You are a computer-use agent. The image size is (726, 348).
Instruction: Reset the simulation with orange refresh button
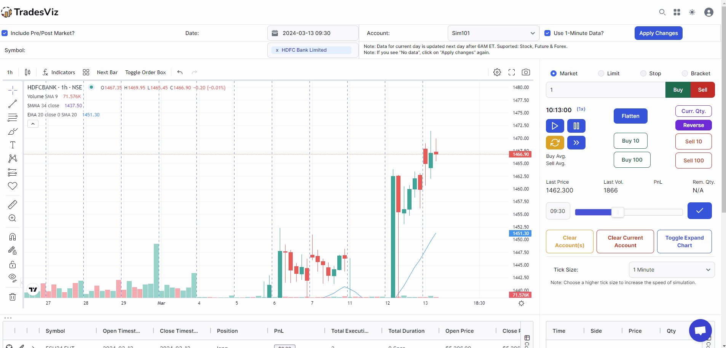(x=555, y=143)
